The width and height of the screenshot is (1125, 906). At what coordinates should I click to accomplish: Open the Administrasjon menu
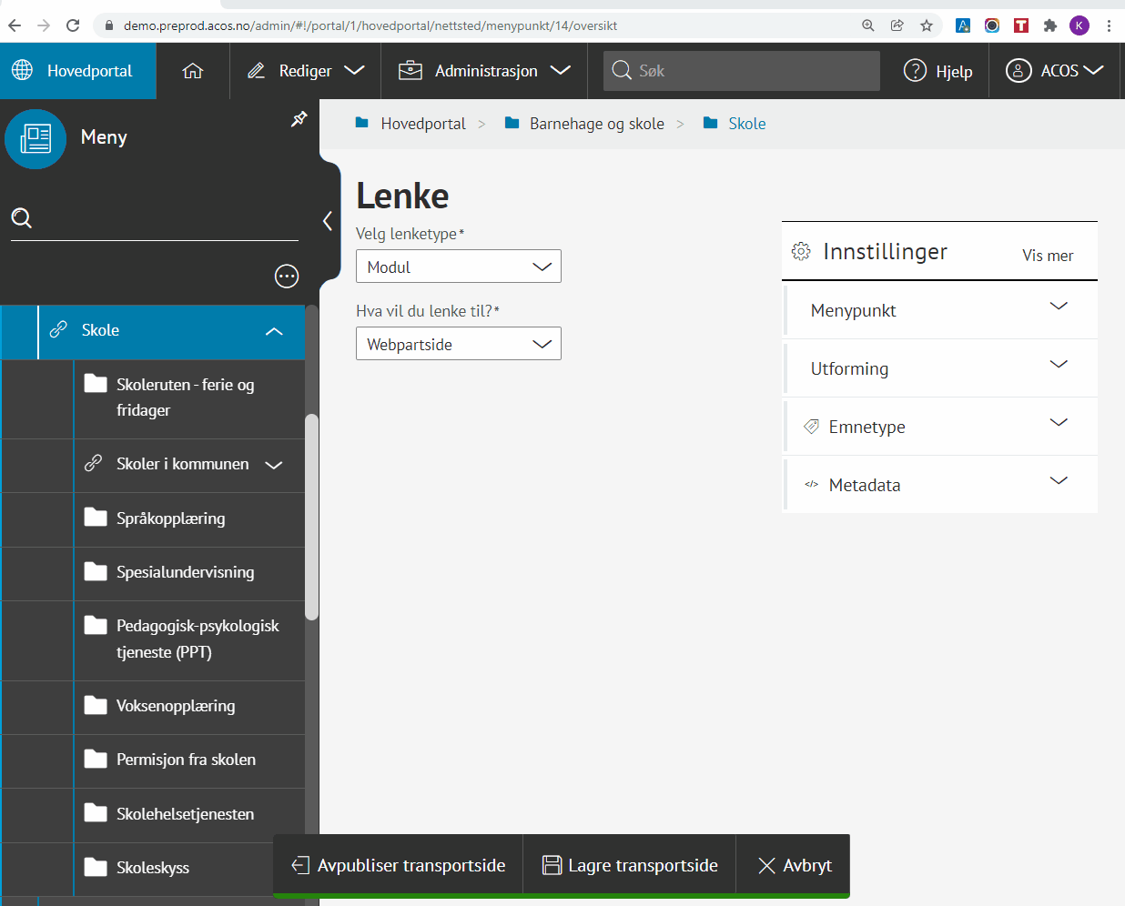coord(486,71)
